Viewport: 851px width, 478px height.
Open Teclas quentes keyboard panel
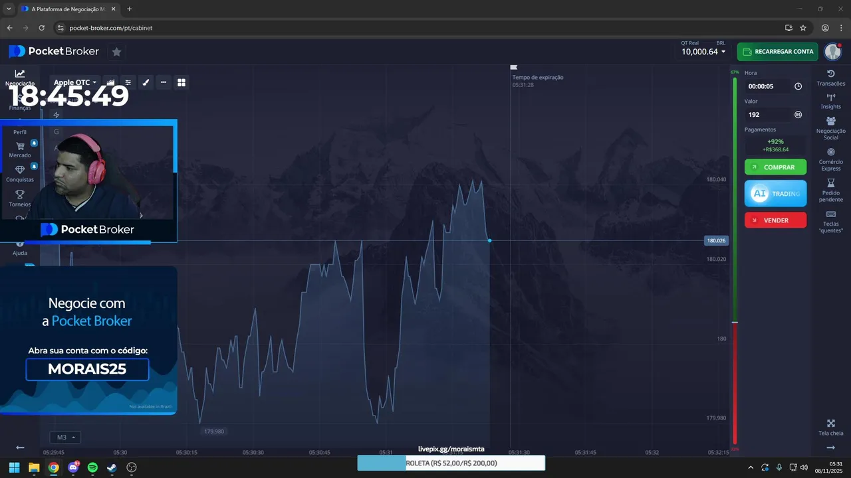click(830, 222)
